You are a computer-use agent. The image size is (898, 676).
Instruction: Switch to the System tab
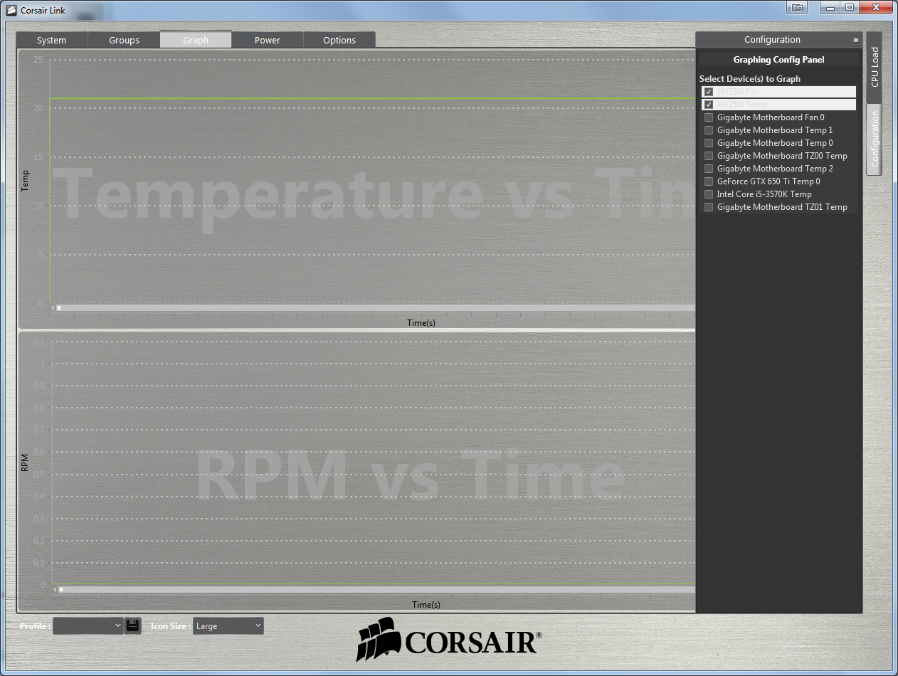52,40
